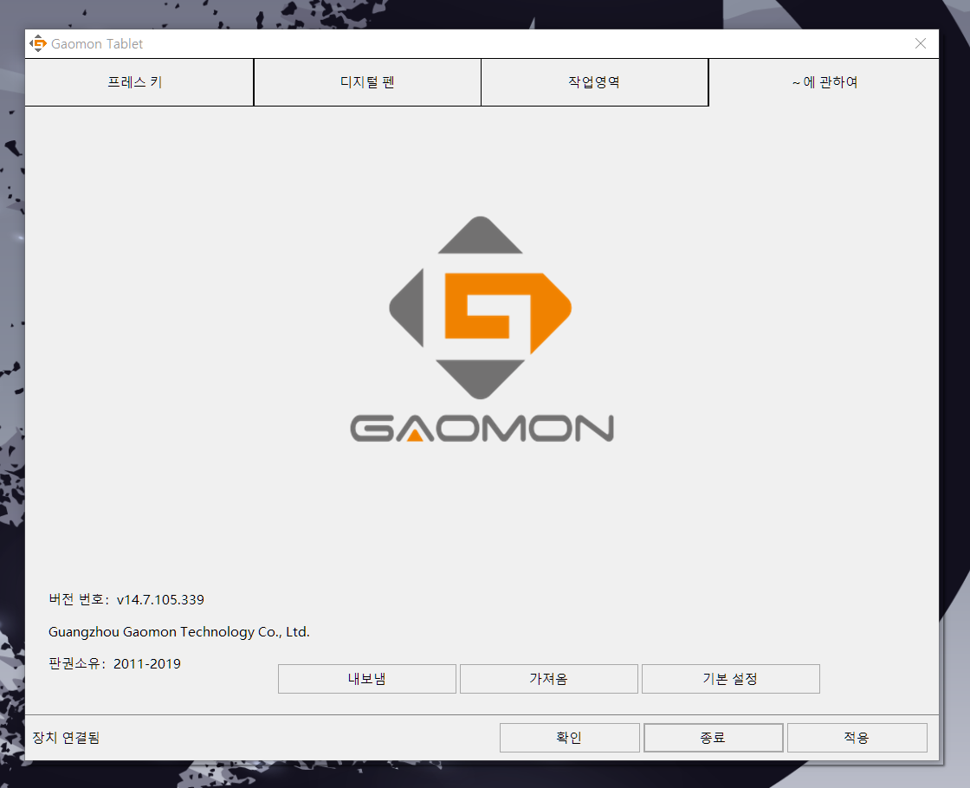Confirm with the 확인 button
The image size is (970, 788).
click(569, 737)
